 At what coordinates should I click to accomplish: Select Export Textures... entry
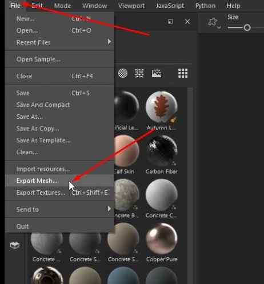(59, 193)
